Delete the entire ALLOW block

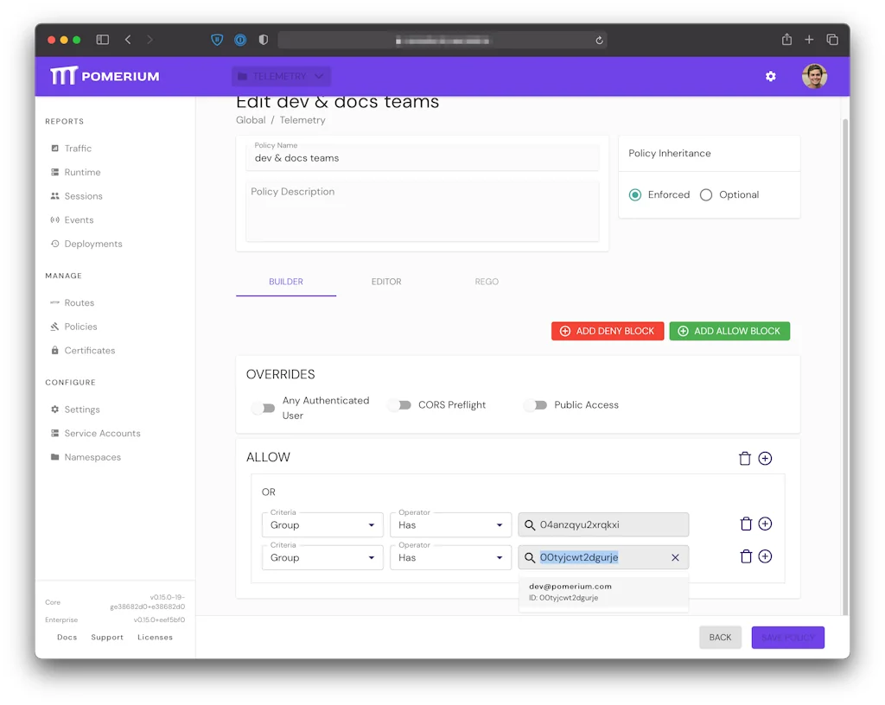tap(745, 459)
